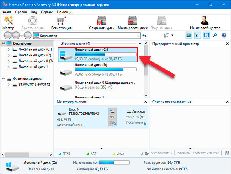
Task: Toggle the recovery list panel floppy icon
Action: pyautogui.click(x=206, y=35)
